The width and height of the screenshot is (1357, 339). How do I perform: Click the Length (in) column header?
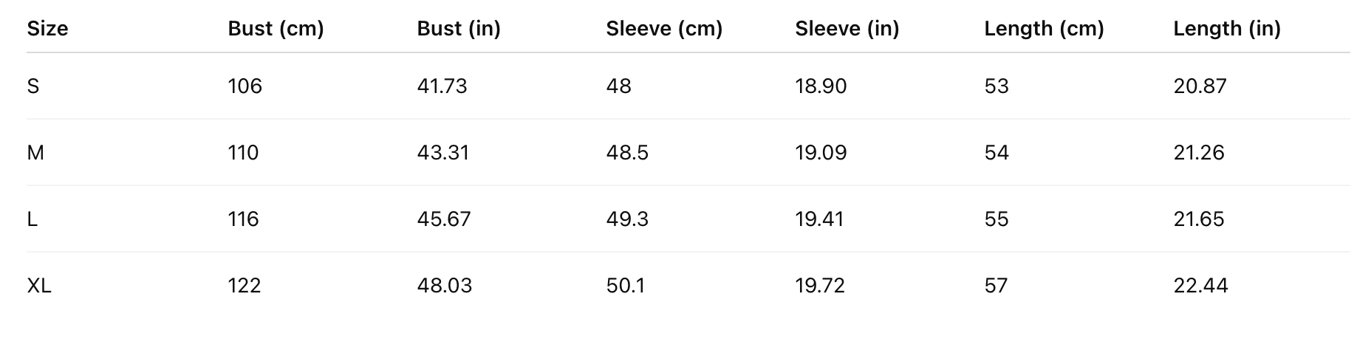coord(1227,29)
